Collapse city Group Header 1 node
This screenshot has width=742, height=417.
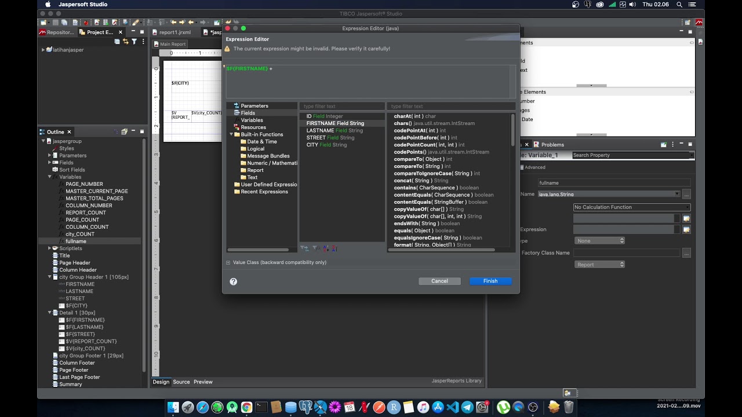[49, 277]
